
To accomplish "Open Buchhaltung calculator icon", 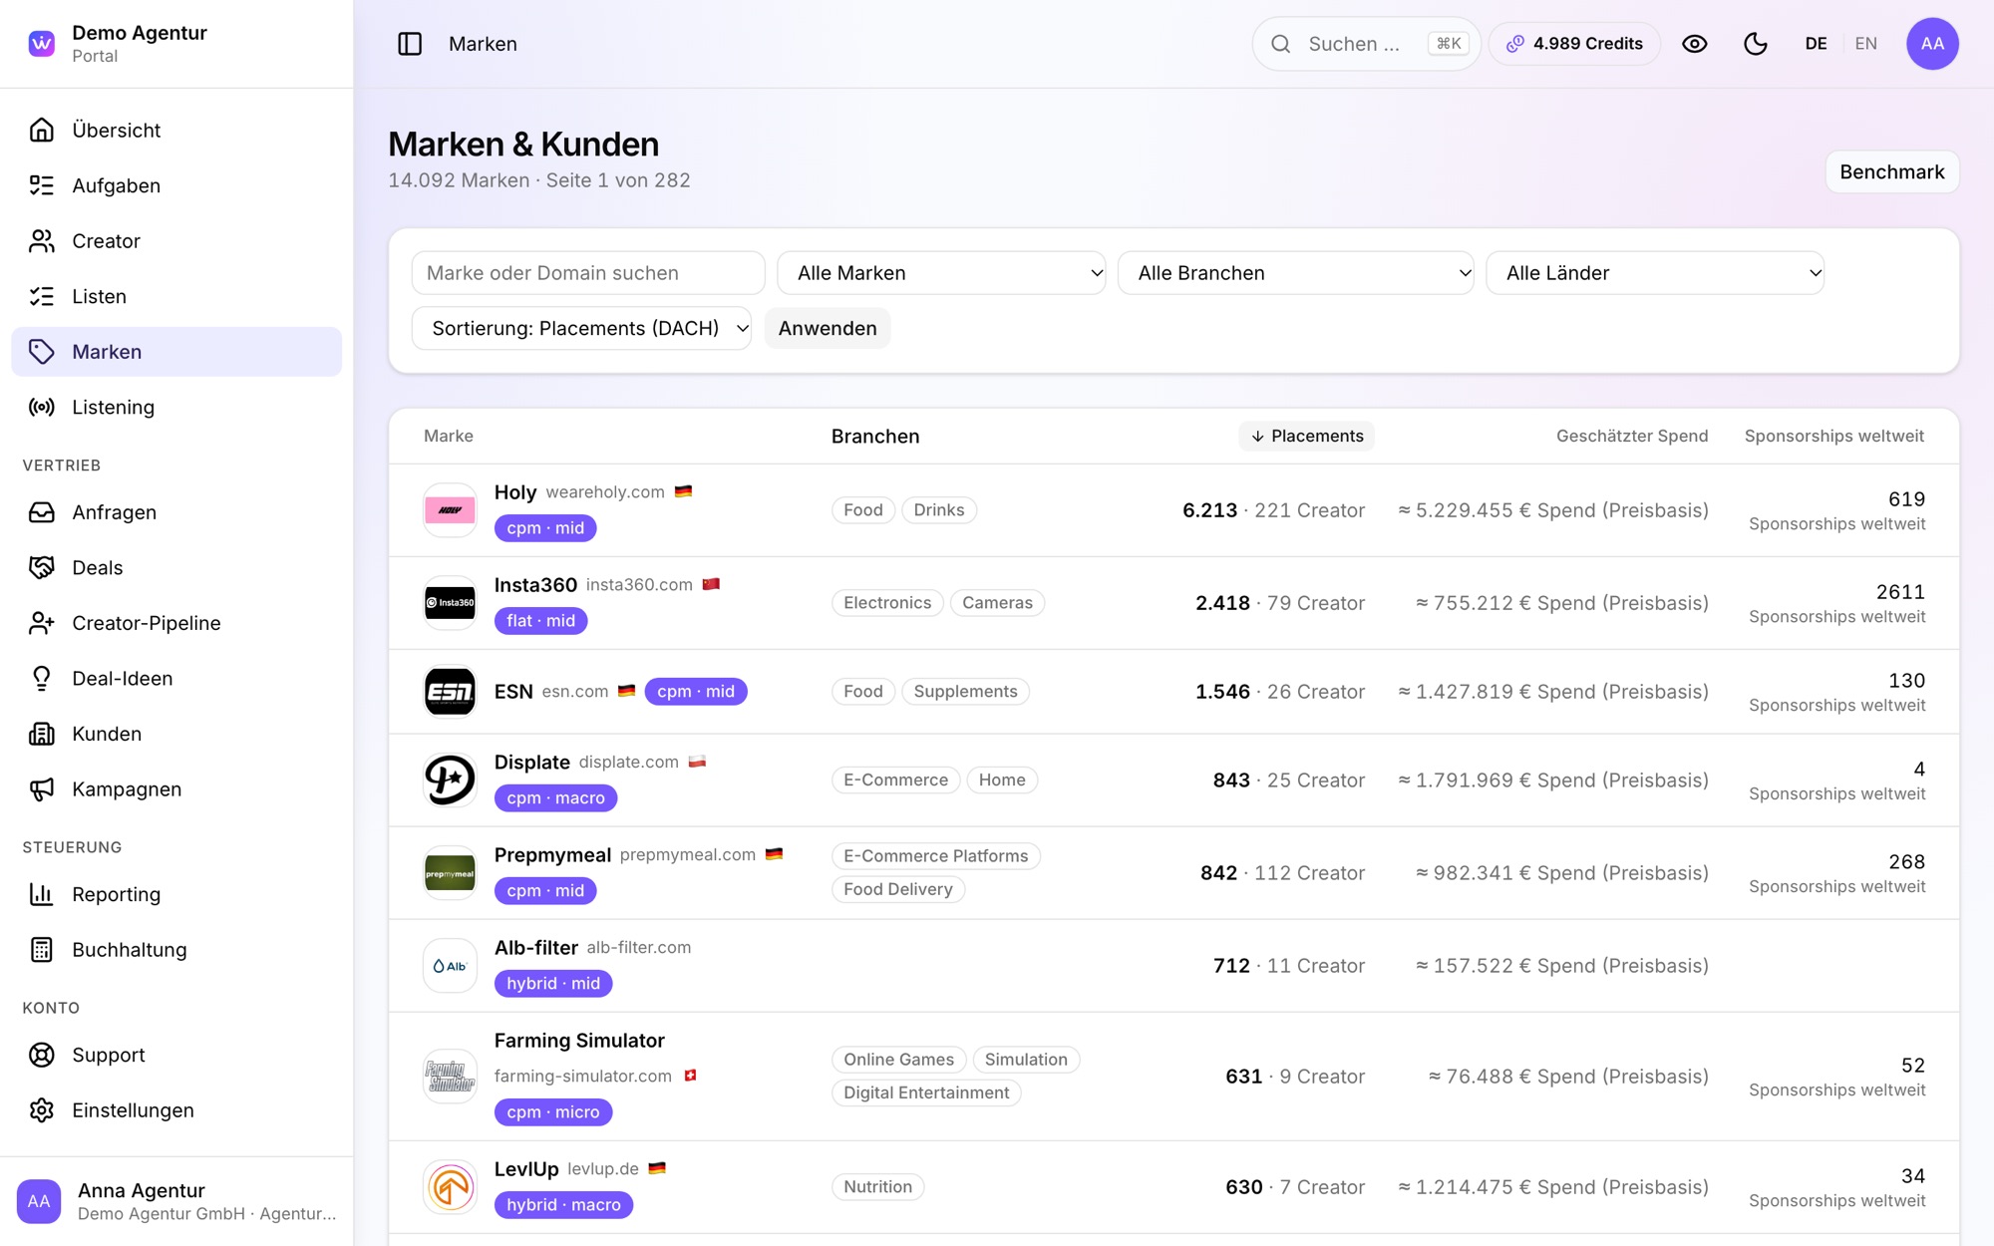I will [41, 950].
